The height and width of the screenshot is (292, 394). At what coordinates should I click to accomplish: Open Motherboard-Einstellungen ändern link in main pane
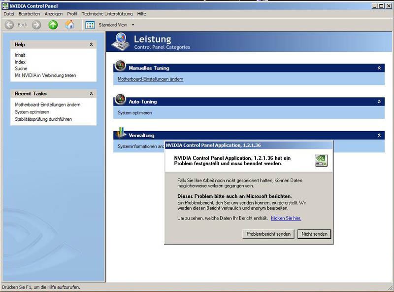[x=150, y=79]
